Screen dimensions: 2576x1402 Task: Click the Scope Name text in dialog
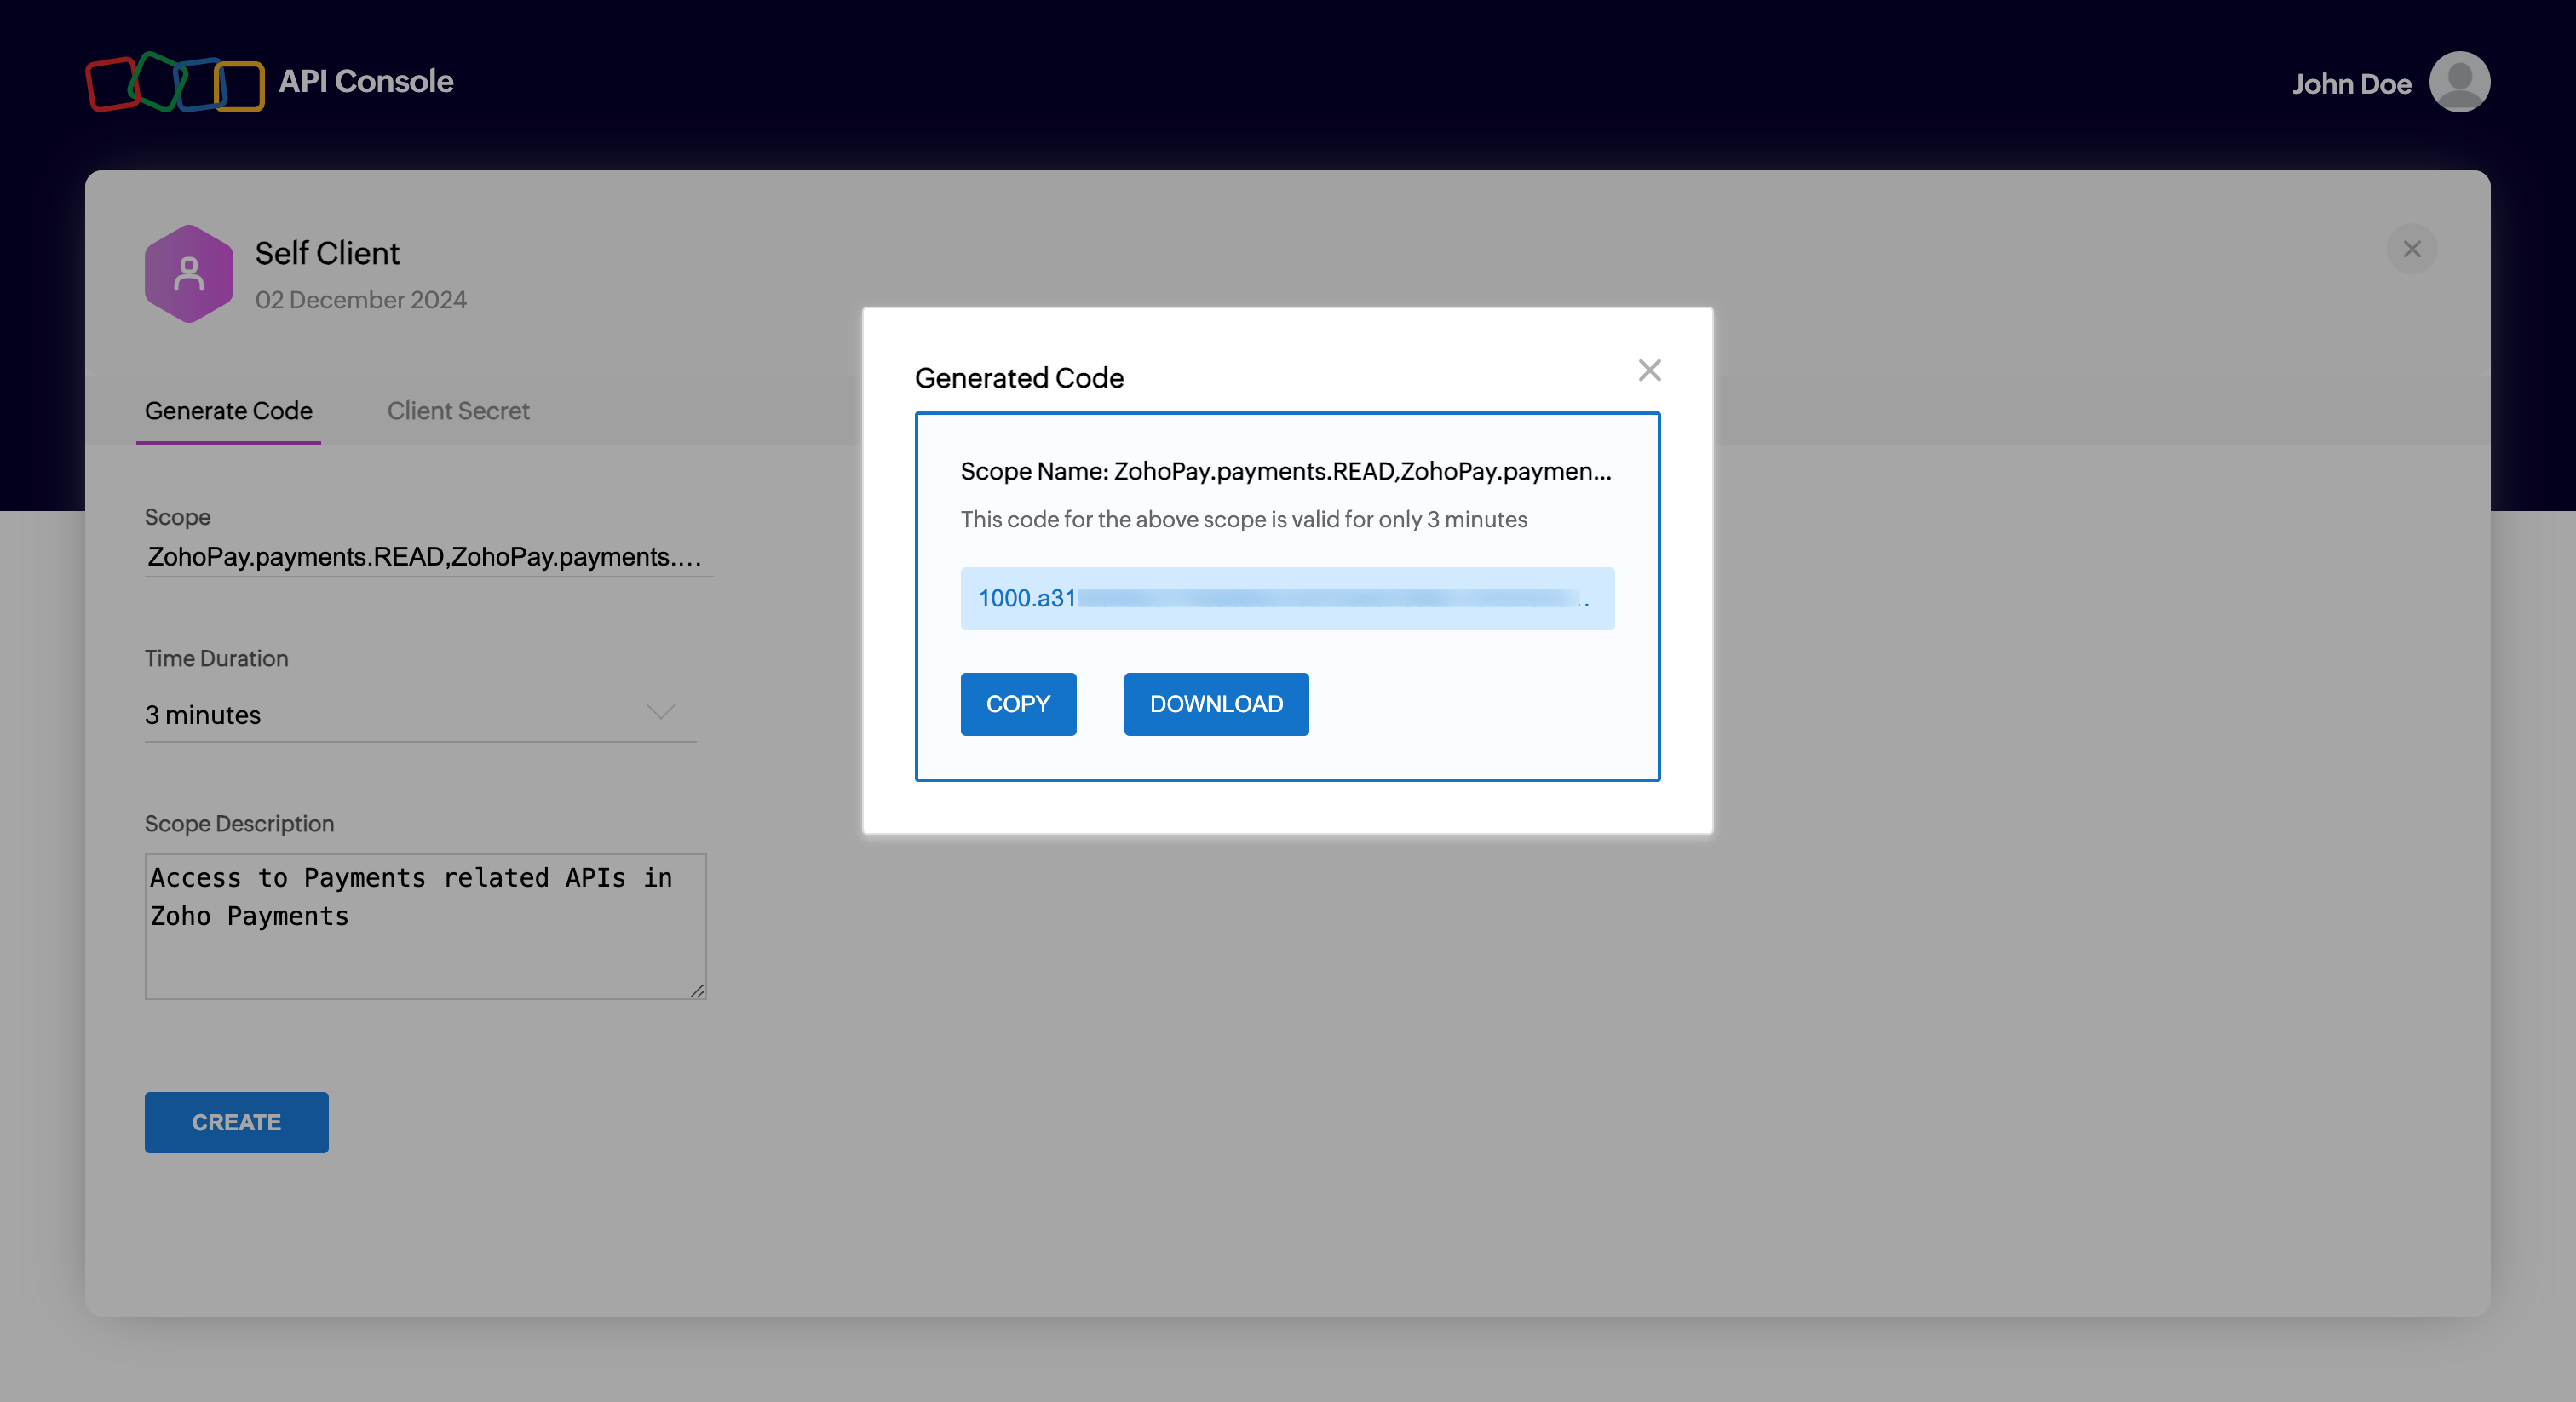coord(1285,471)
